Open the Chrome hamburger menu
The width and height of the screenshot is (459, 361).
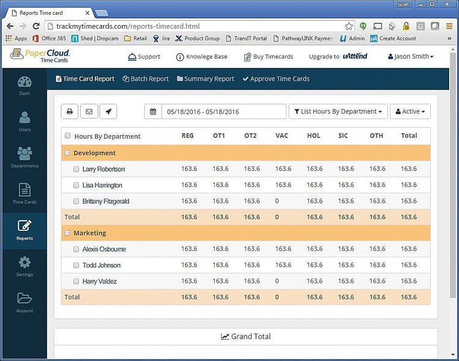449,26
